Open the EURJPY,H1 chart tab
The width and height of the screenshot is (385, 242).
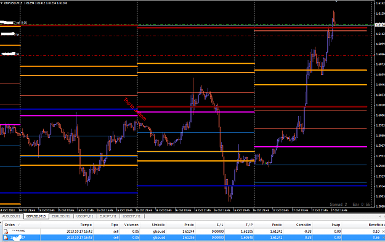click(108, 216)
